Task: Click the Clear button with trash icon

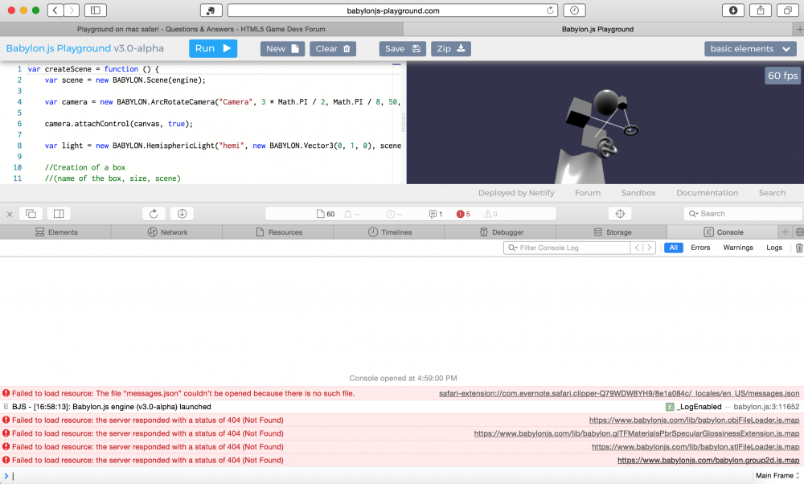Action: (332, 48)
